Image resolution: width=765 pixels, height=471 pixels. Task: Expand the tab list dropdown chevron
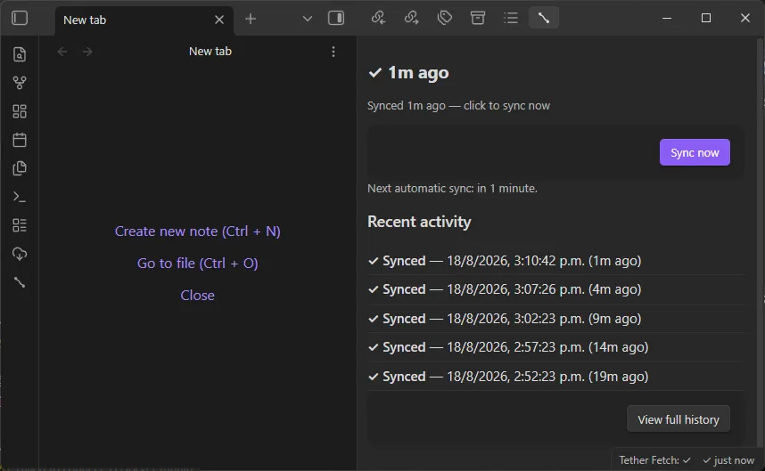307,19
